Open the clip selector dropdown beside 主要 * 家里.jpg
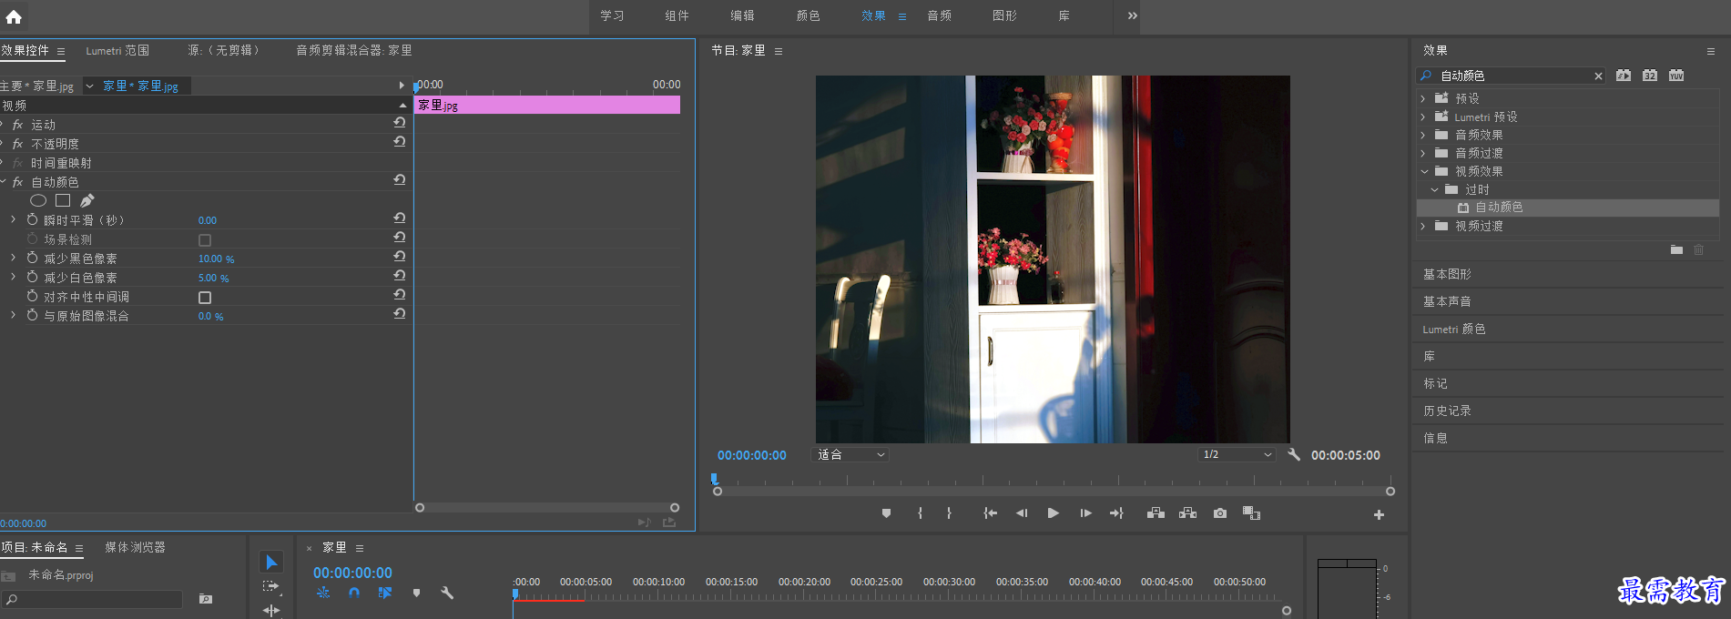Viewport: 1731px width, 619px height. tap(89, 86)
